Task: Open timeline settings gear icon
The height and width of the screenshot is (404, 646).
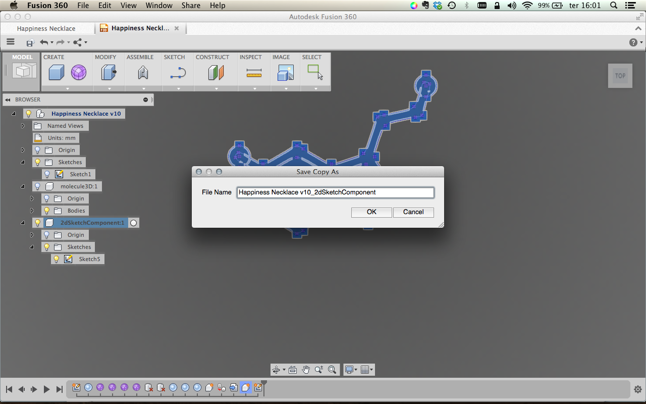Action: (x=638, y=389)
